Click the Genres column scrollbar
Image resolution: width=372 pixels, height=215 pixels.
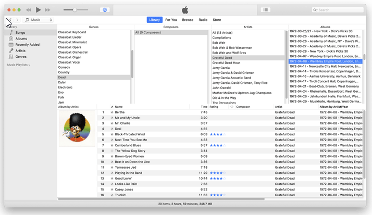[x=132, y=64]
